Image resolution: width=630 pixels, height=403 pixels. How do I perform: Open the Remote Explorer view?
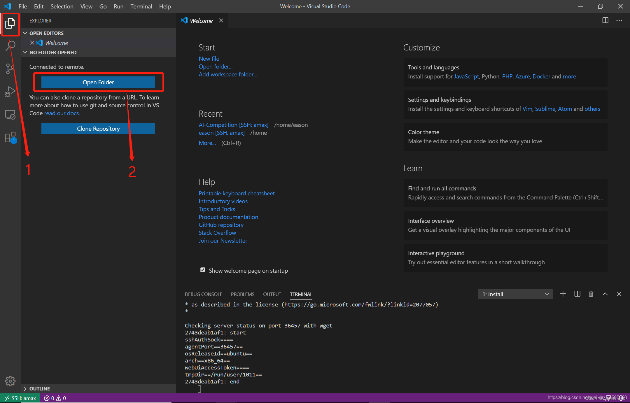click(10, 115)
